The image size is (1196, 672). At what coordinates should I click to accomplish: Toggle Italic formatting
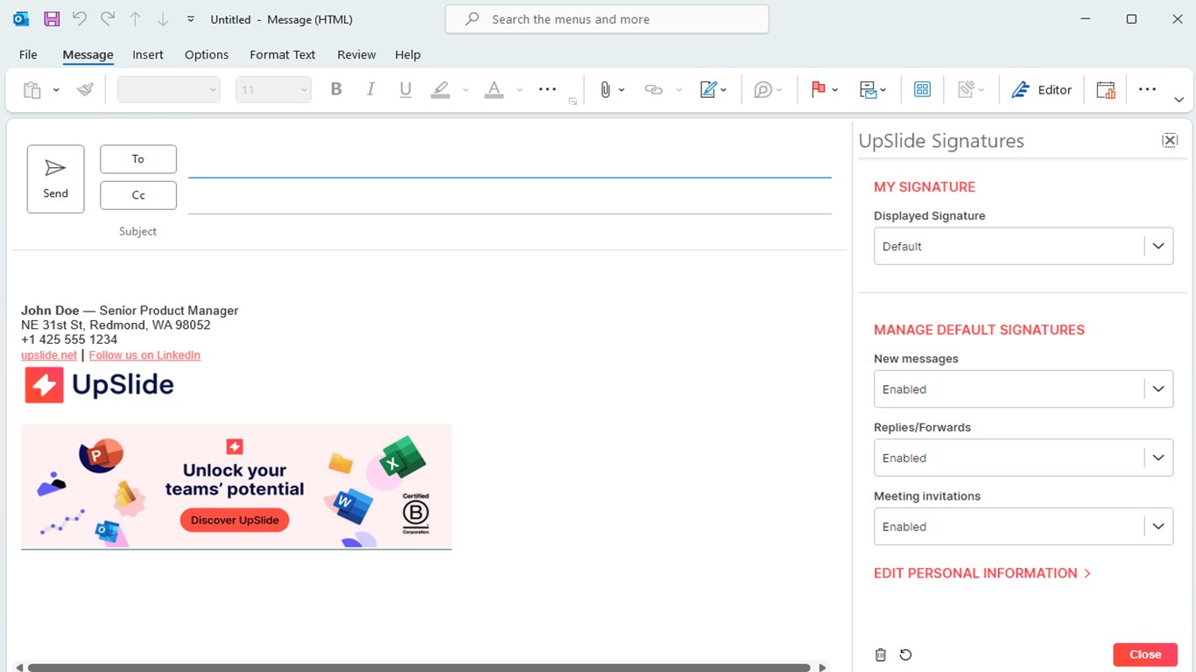370,89
